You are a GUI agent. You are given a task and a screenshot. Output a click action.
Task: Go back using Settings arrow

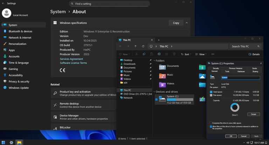[3, 3]
